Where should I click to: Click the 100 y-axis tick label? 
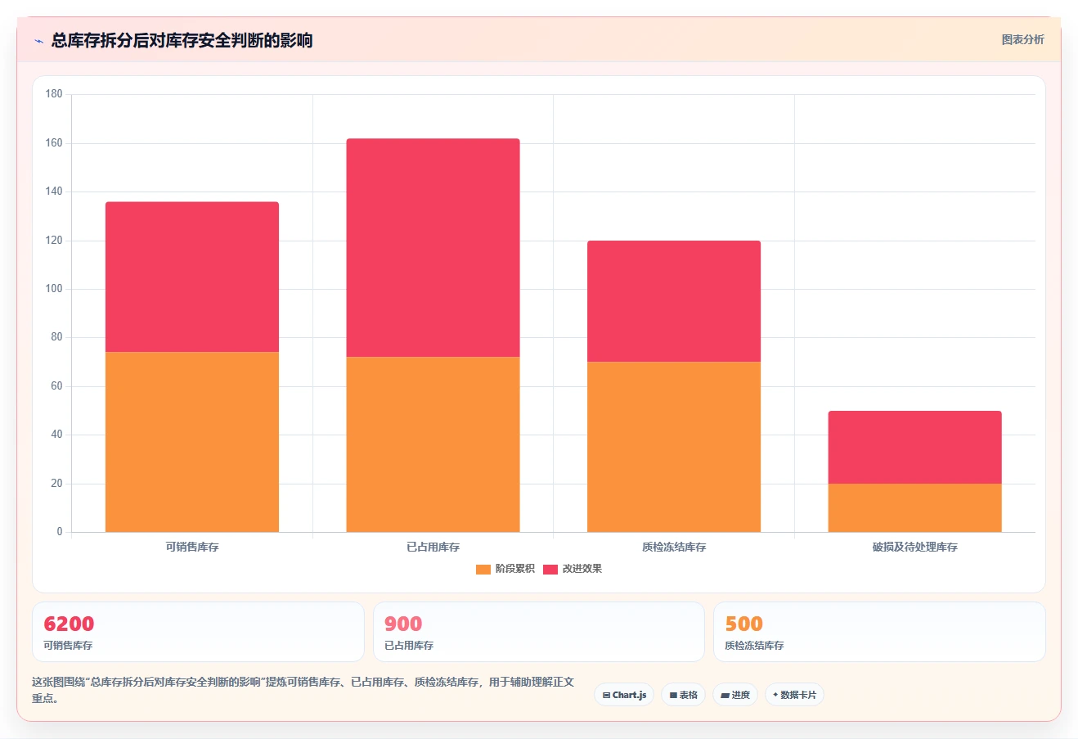[54, 289]
